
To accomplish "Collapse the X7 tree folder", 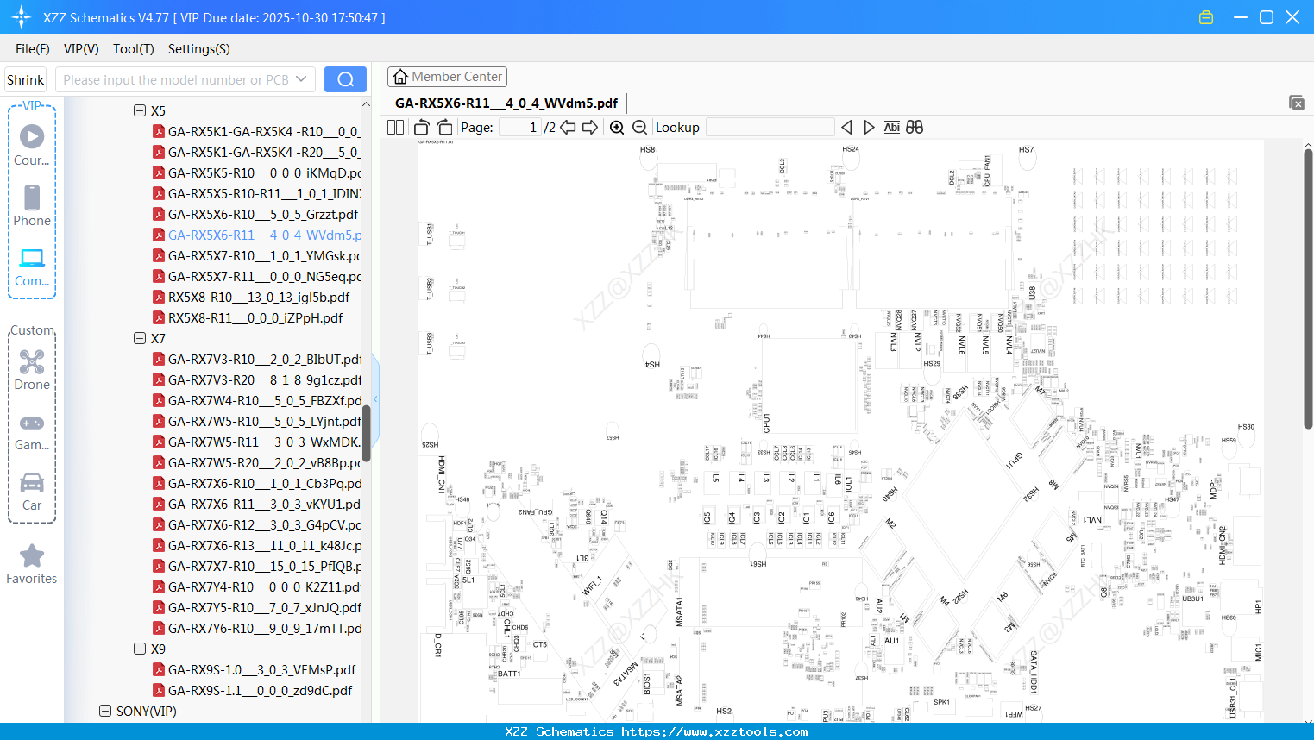I will (140, 338).
